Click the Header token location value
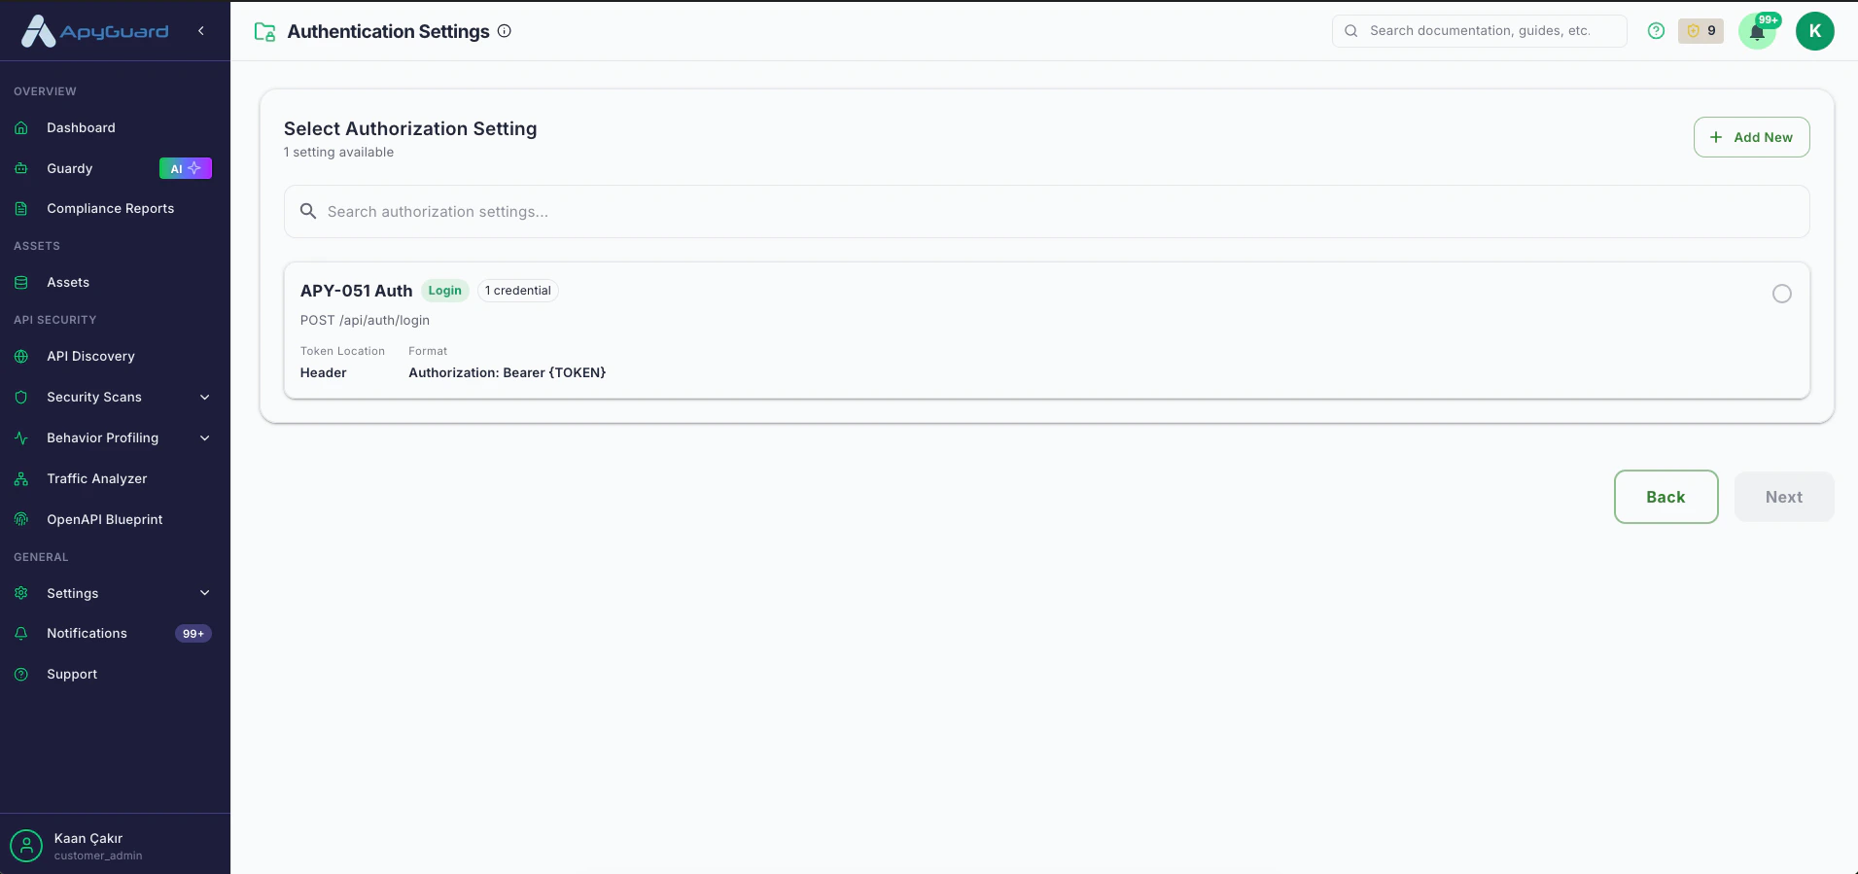The height and width of the screenshot is (874, 1858). [x=323, y=373]
